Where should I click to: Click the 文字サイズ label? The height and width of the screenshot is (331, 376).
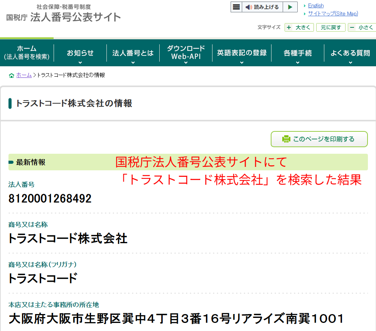point(269,27)
